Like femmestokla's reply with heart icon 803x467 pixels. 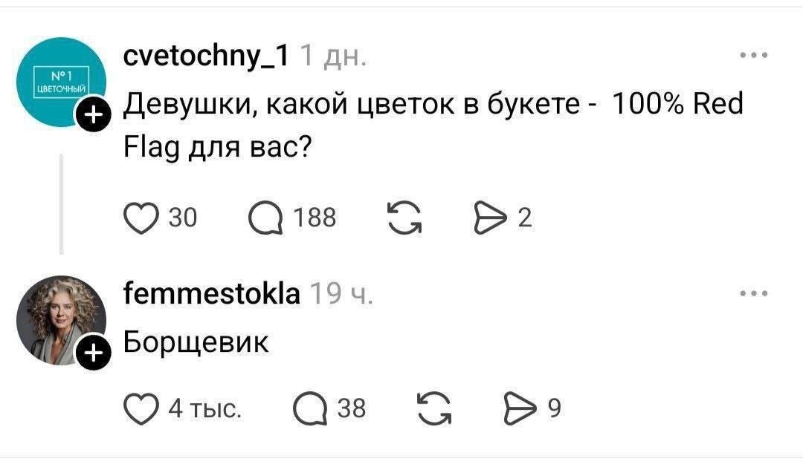point(141,408)
